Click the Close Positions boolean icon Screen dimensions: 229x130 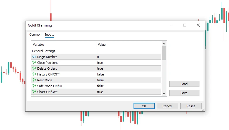pyautogui.click(x=34, y=63)
